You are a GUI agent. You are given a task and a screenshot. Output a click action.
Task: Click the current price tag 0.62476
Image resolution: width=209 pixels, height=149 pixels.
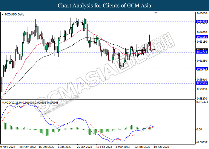[202, 50]
